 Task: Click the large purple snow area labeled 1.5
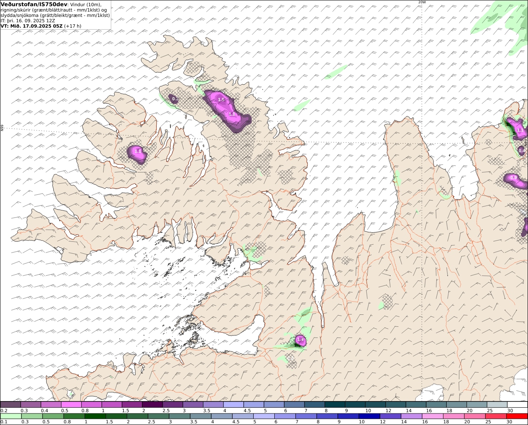point(227,111)
